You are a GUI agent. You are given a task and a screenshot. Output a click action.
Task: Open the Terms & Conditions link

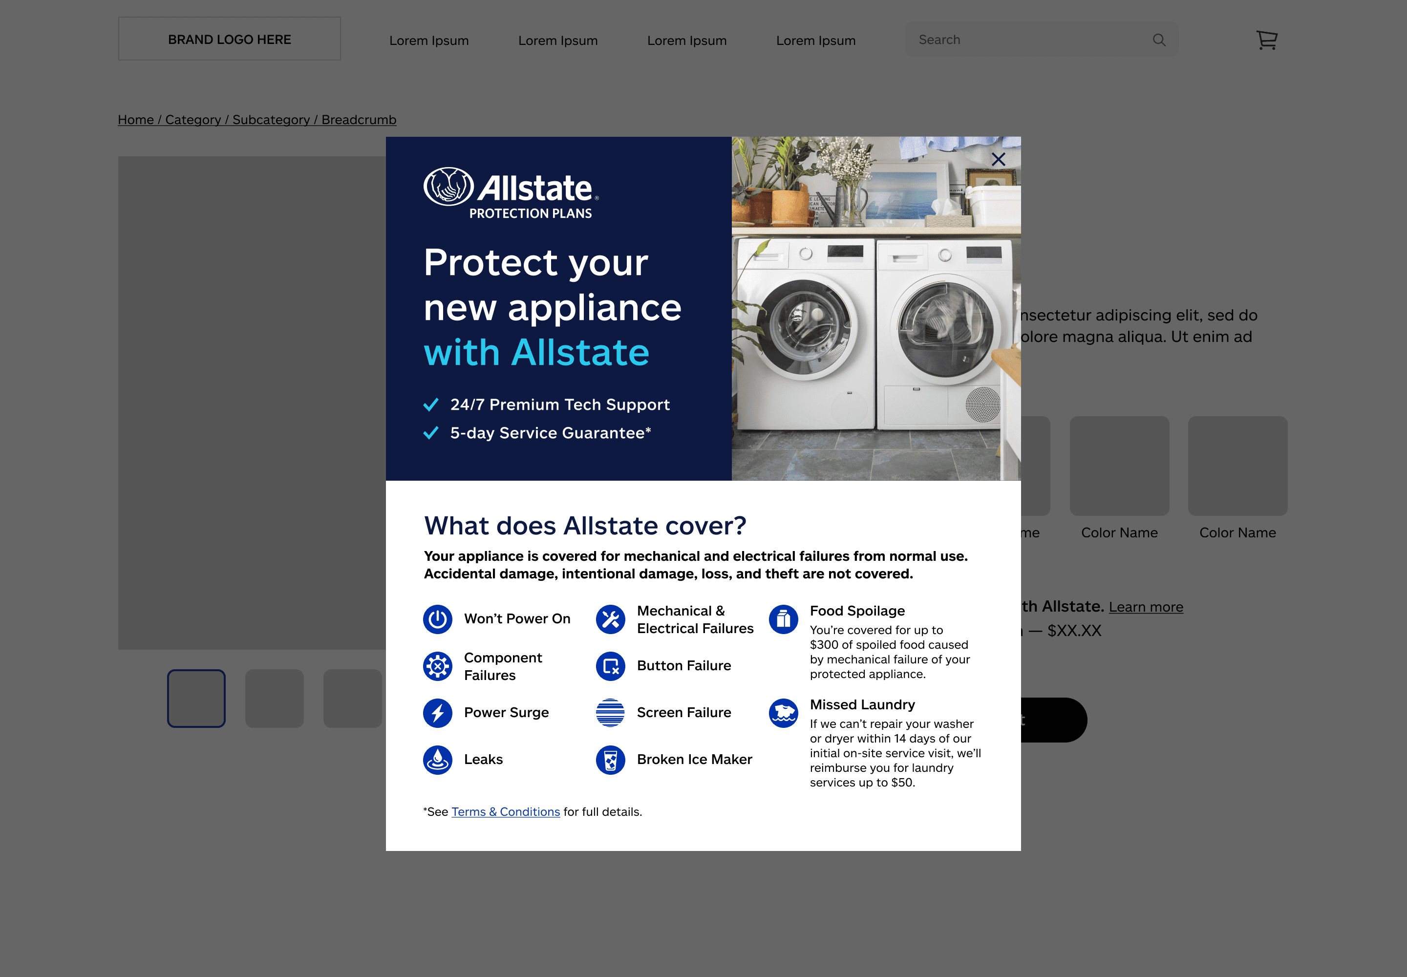click(506, 812)
